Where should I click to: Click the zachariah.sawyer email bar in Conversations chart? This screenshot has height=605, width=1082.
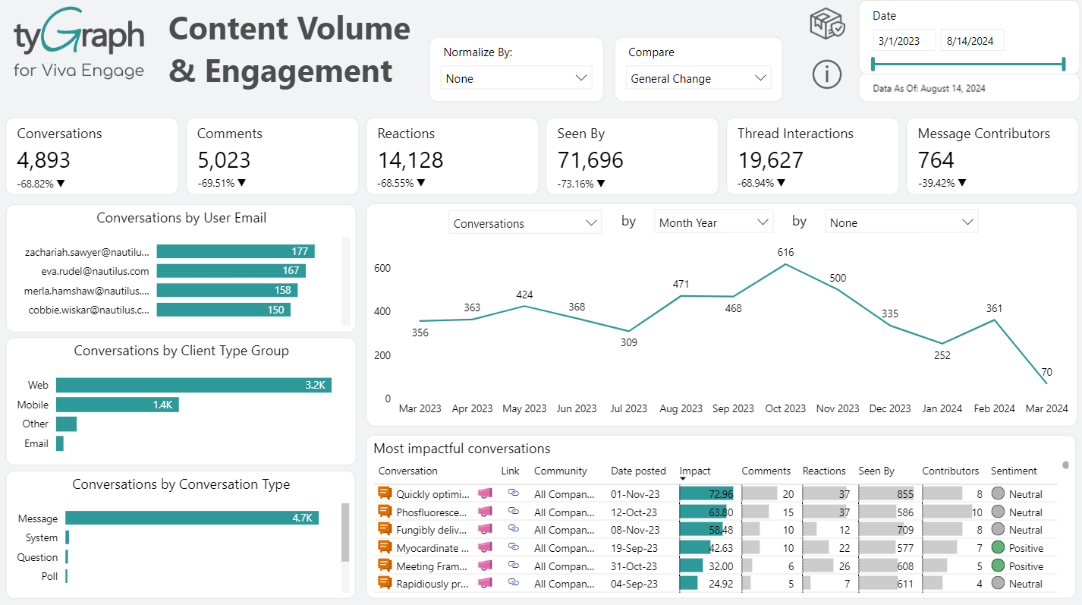click(x=235, y=251)
